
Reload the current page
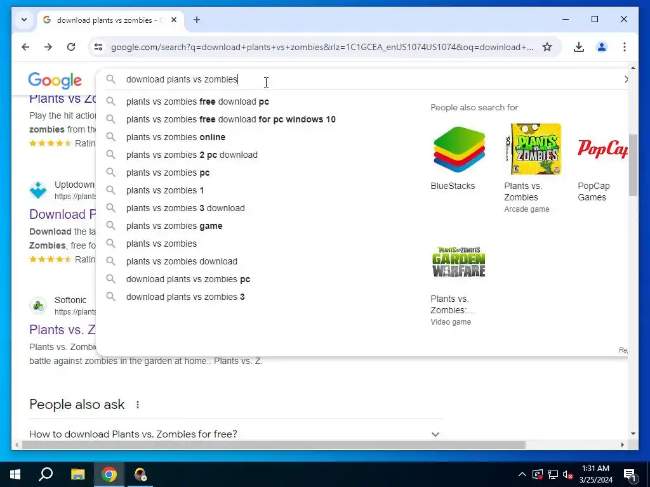point(71,47)
